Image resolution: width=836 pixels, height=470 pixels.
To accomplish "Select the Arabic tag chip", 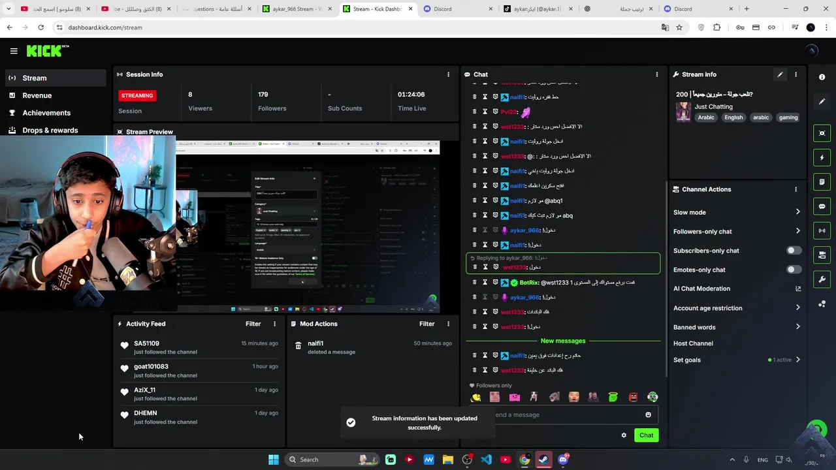I will point(706,117).
